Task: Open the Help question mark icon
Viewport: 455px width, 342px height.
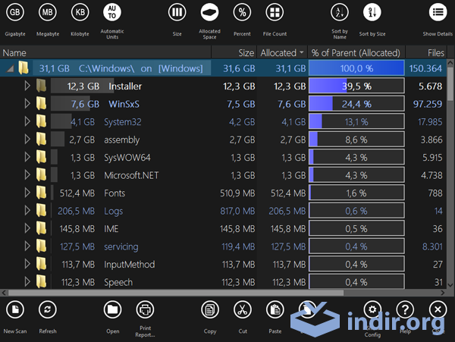Action: (405, 310)
